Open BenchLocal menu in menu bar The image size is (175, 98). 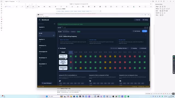point(40,17)
